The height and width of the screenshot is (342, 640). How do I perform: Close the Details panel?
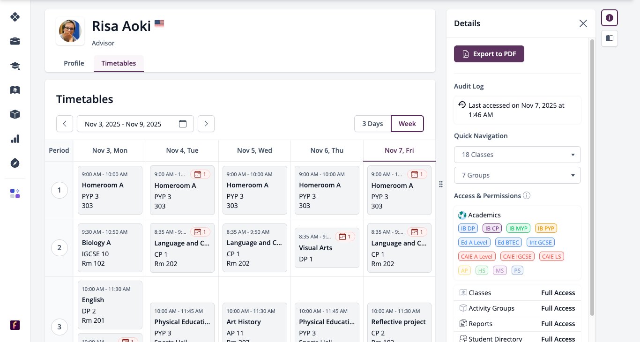583,23
